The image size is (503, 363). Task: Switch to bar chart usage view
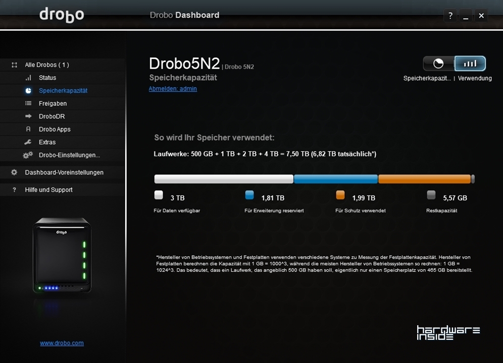click(x=470, y=64)
